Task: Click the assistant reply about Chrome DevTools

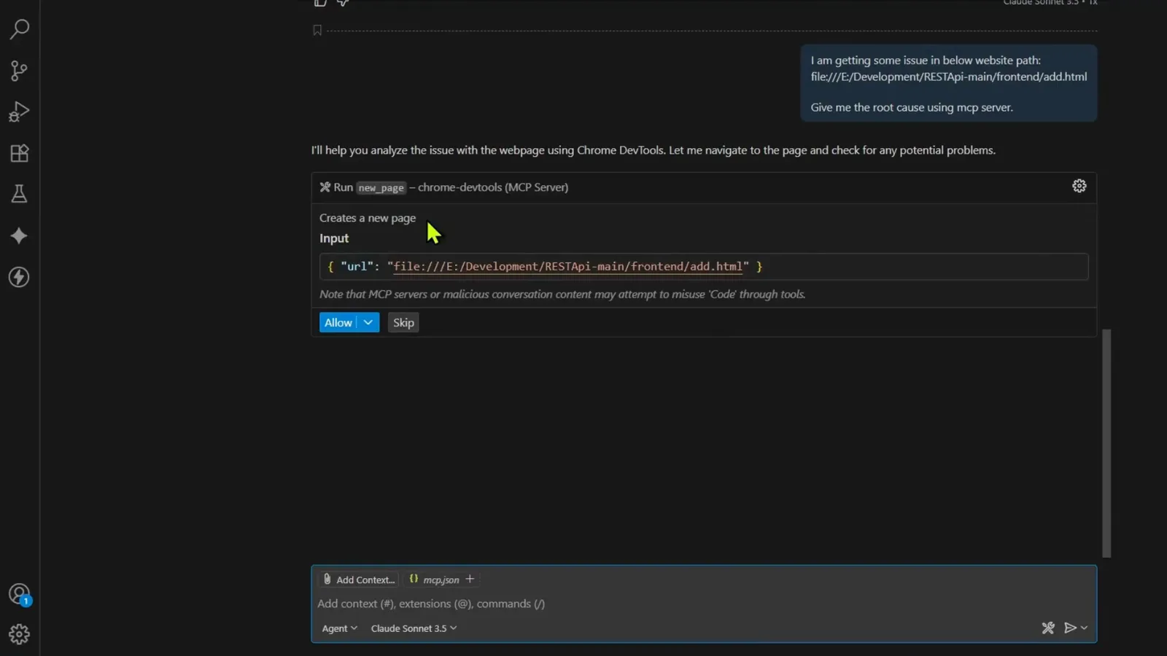Action: [x=654, y=150]
